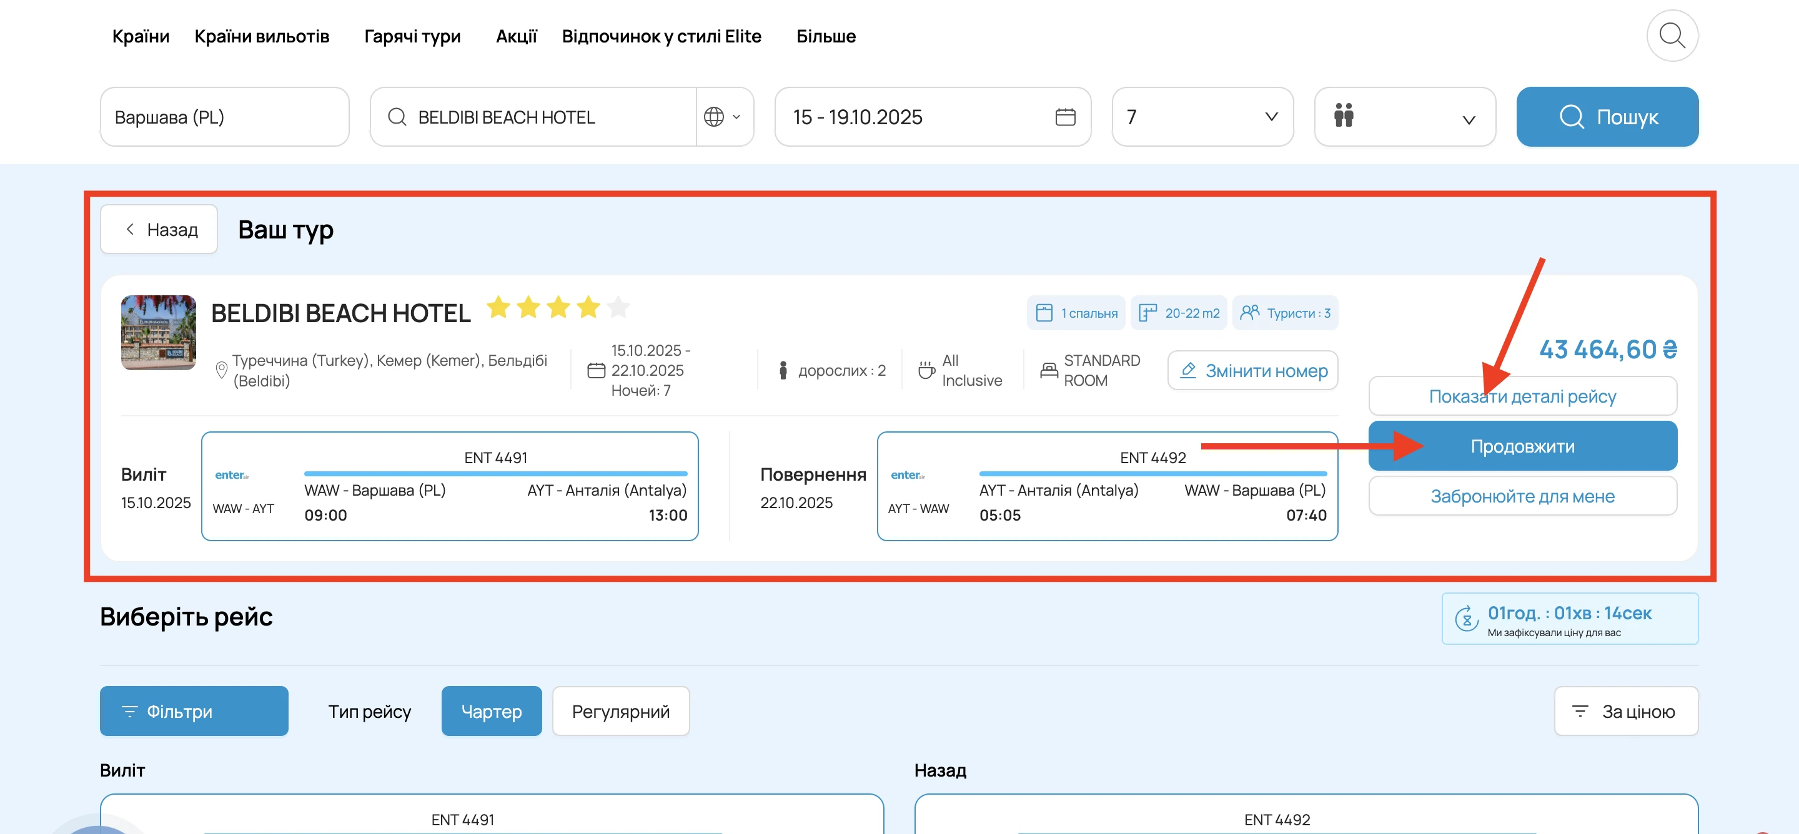This screenshot has height=834, width=1799.
Task: Open the За ціною sort dropdown
Action: 1627,711
